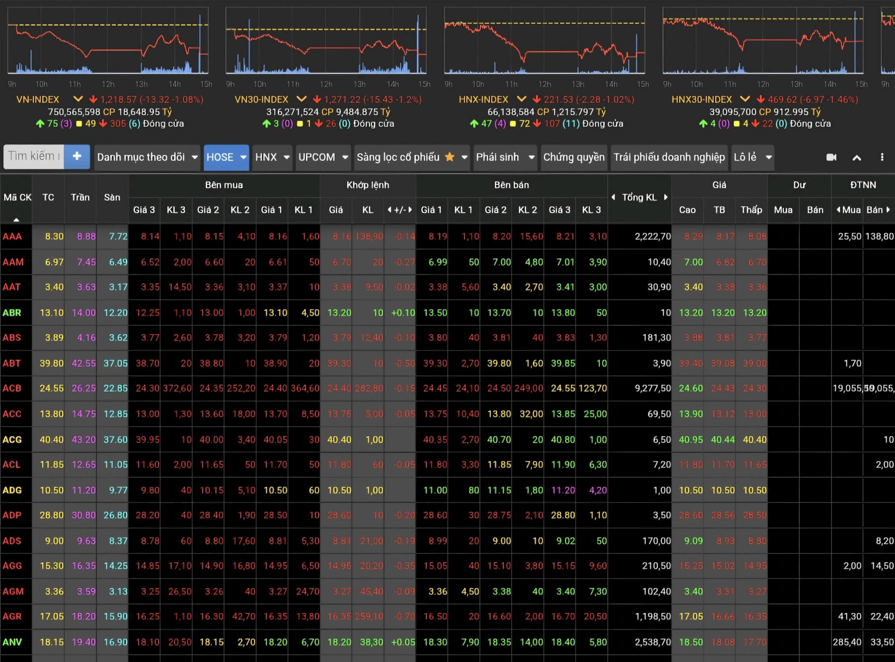Click the video camera icon
Screen dimensions: 895x662
pyautogui.click(x=831, y=157)
